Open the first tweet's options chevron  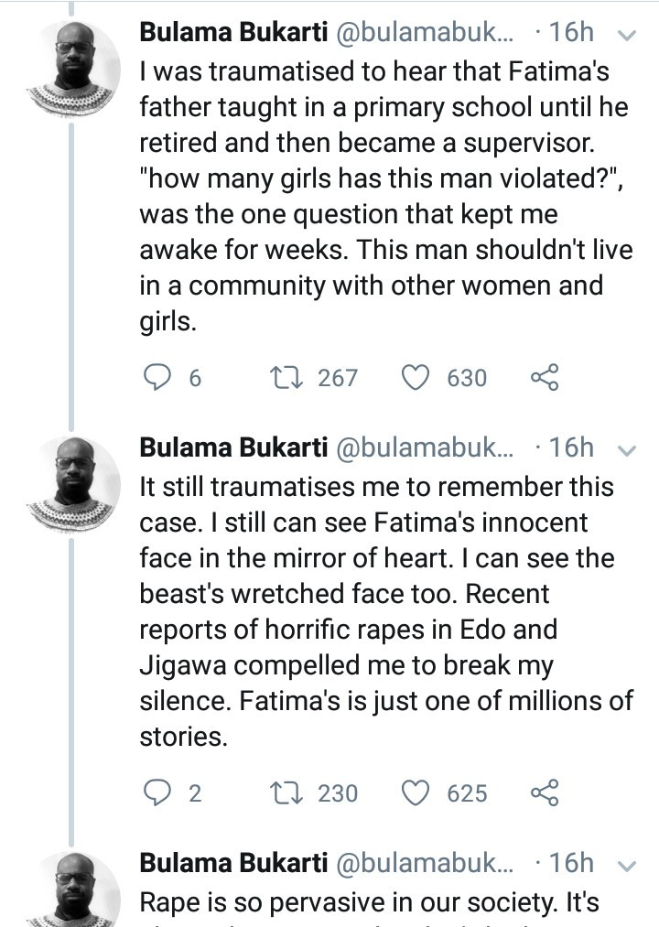(627, 35)
